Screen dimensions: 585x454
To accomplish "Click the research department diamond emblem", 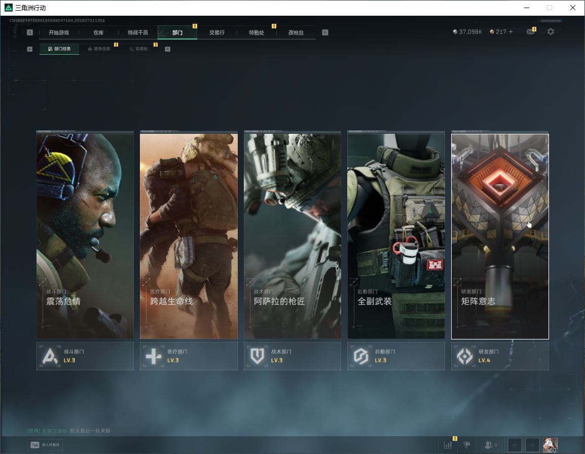I will click(x=464, y=356).
